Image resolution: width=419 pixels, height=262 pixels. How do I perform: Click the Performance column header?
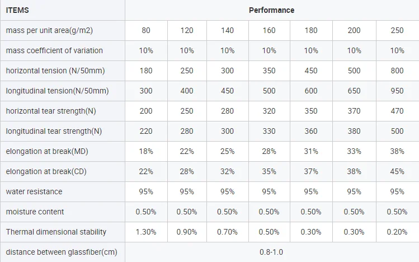[x=271, y=10]
